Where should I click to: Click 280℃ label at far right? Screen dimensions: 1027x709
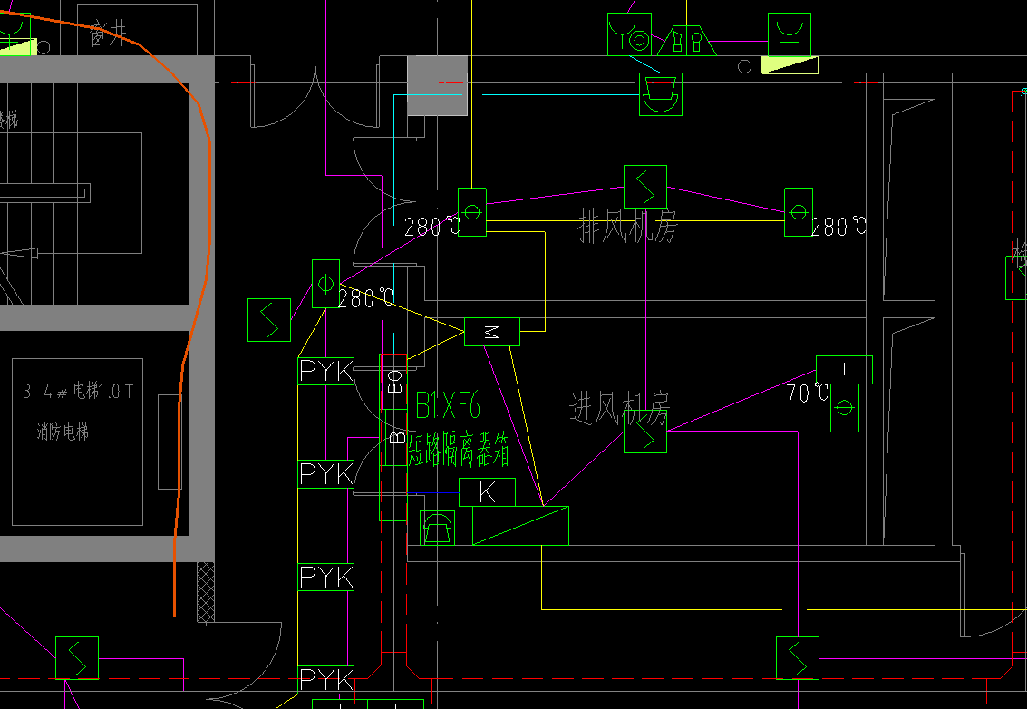tap(839, 227)
